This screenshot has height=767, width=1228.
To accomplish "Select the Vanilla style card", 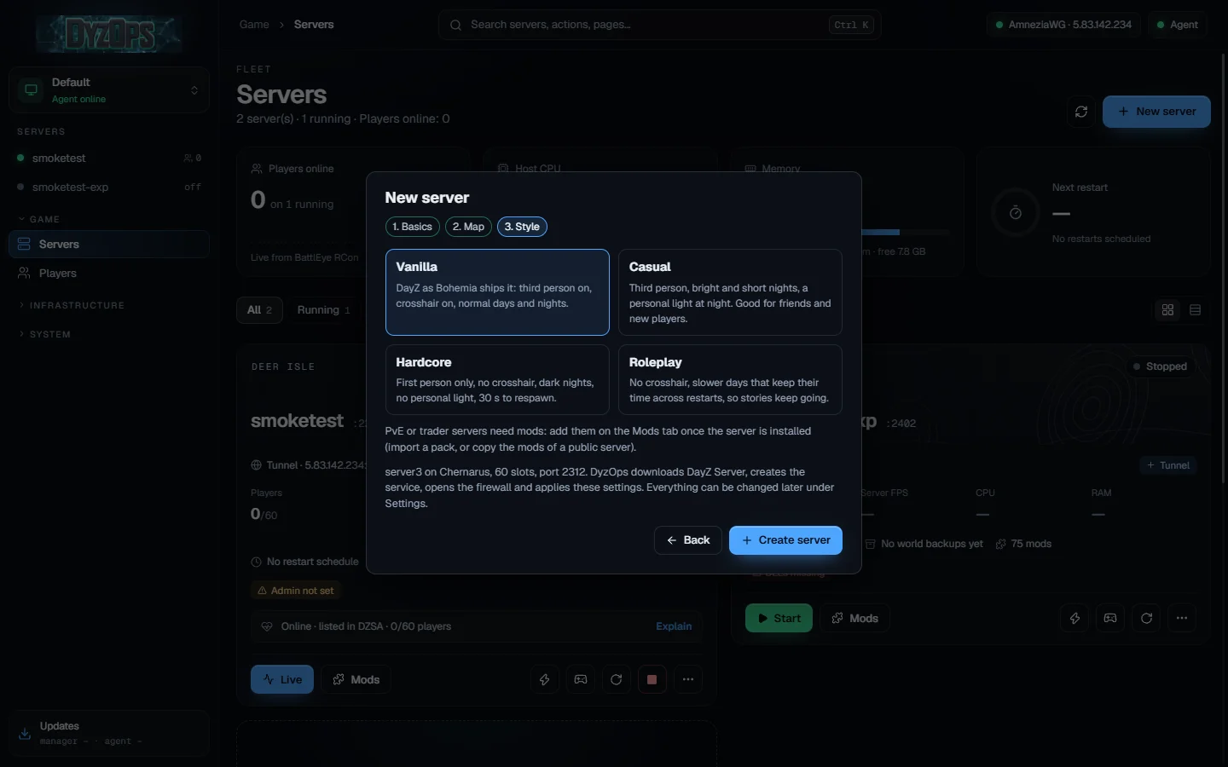I will pyautogui.click(x=497, y=292).
